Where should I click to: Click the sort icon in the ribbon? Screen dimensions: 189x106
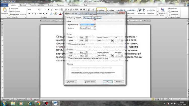coord(89,10)
